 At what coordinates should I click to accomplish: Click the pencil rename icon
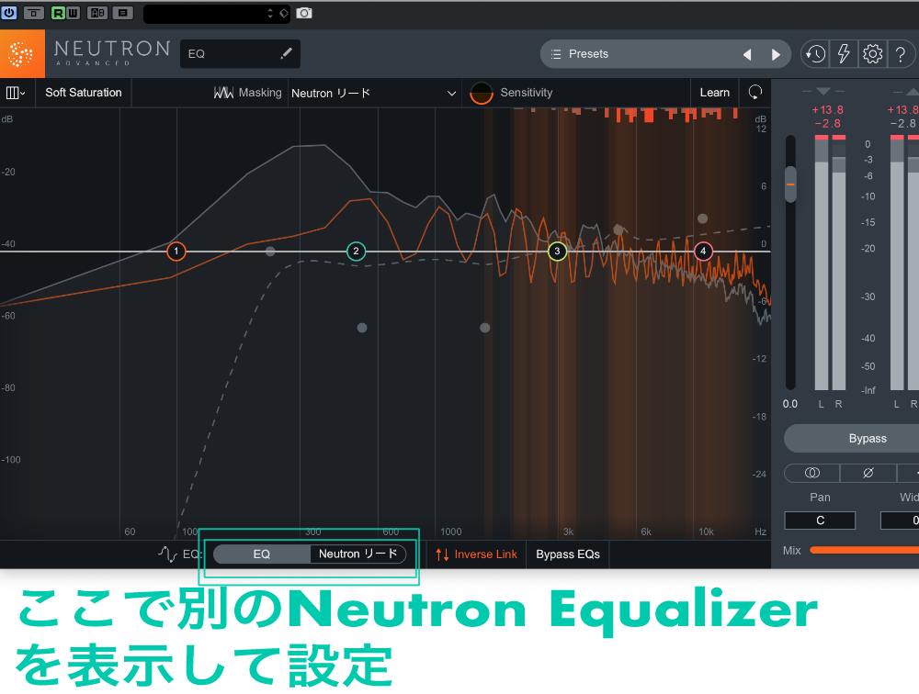point(286,53)
